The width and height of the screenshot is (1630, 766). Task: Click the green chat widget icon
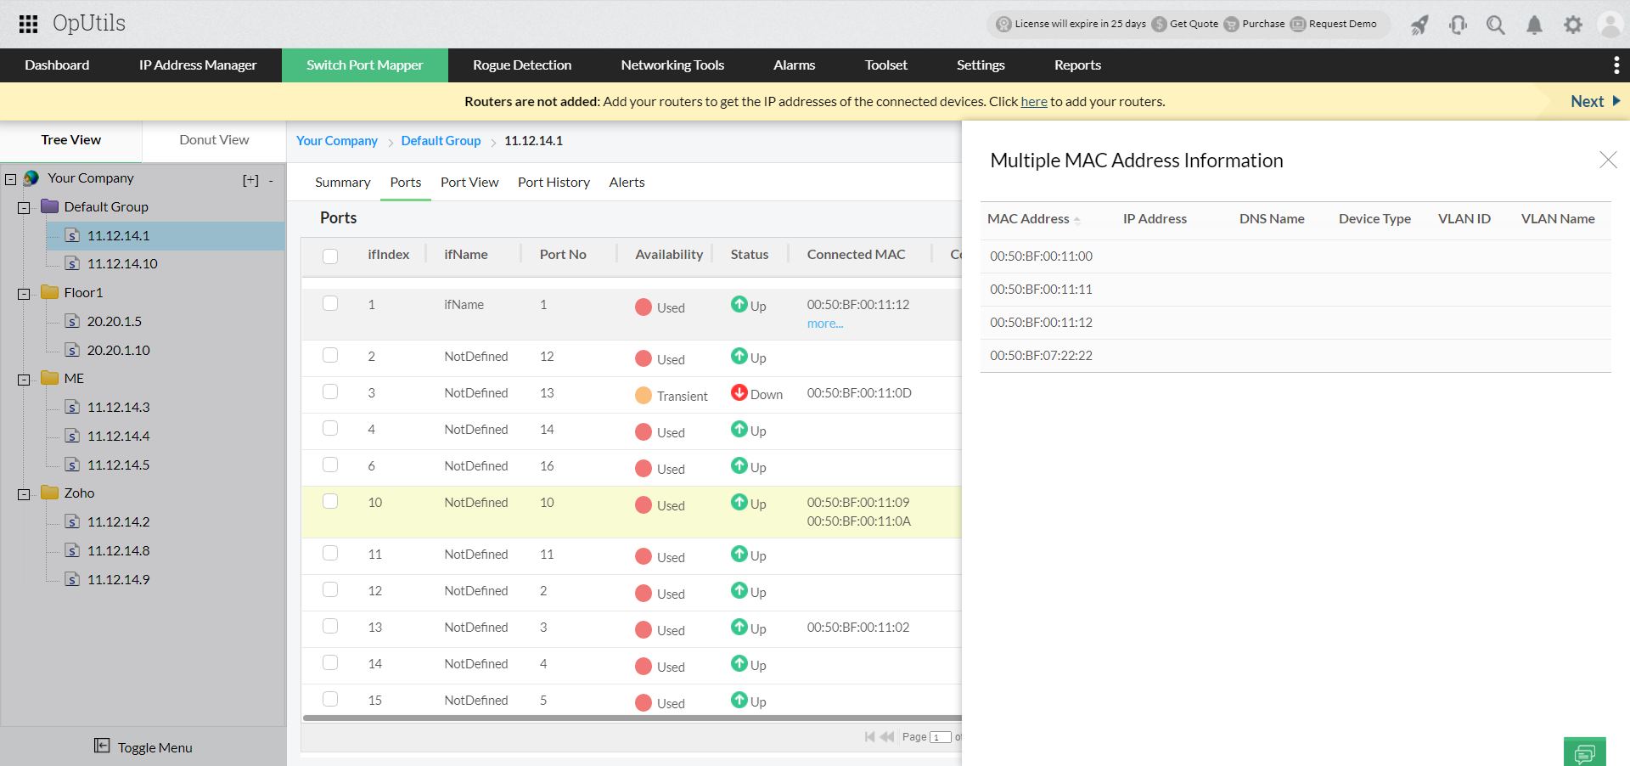click(1584, 752)
